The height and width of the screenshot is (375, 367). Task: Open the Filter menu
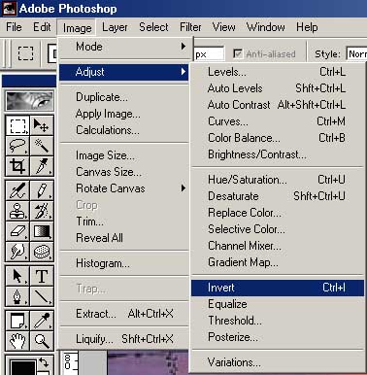pos(190,27)
